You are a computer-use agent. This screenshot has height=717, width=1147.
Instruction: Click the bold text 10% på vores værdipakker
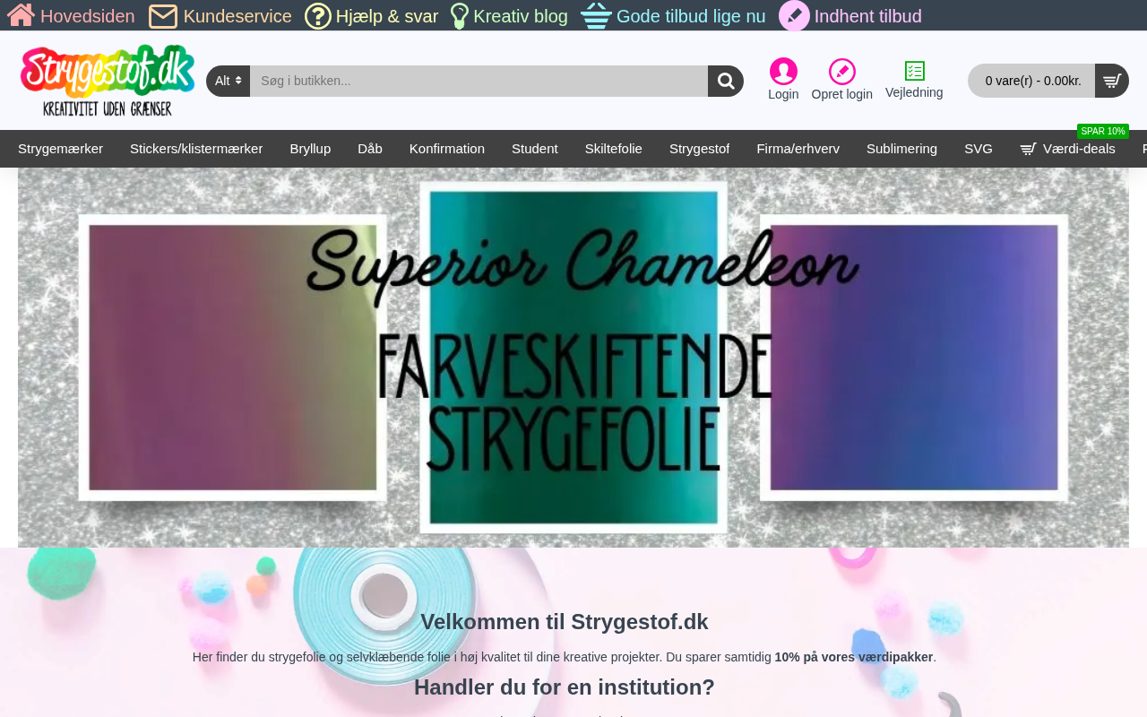pyautogui.click(x=854, y=657)
